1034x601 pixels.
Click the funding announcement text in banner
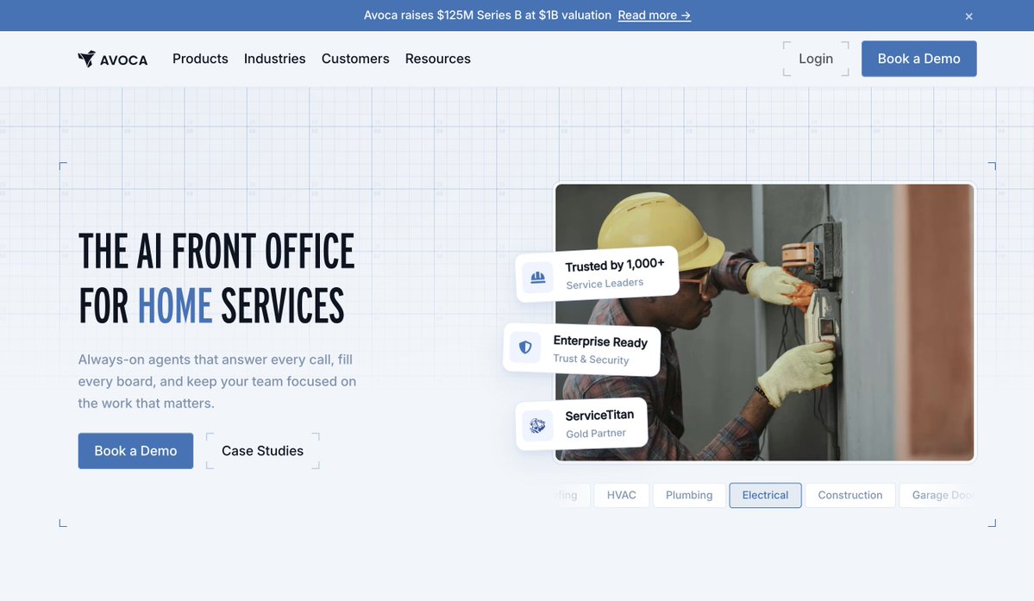pos(487,16)
